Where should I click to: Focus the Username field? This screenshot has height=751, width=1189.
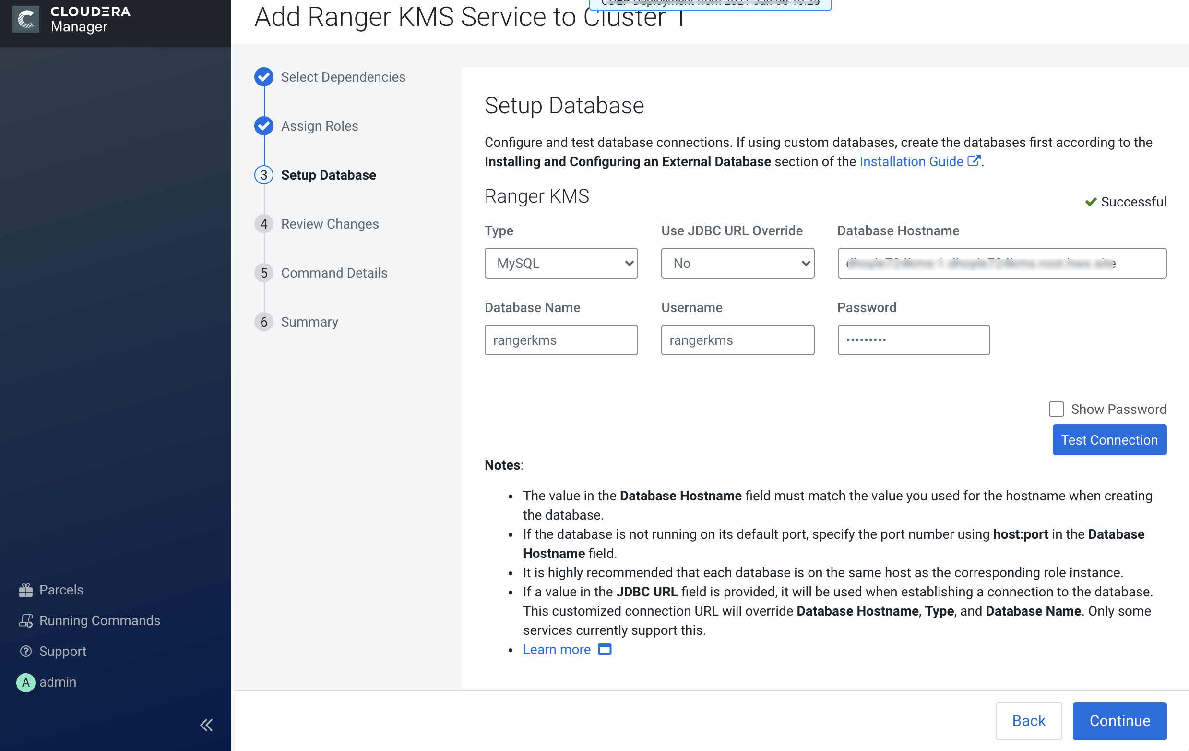click(737, 340)
